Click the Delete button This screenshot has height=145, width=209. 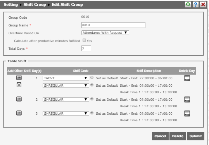pyautogui.click(x=178, y=136)
